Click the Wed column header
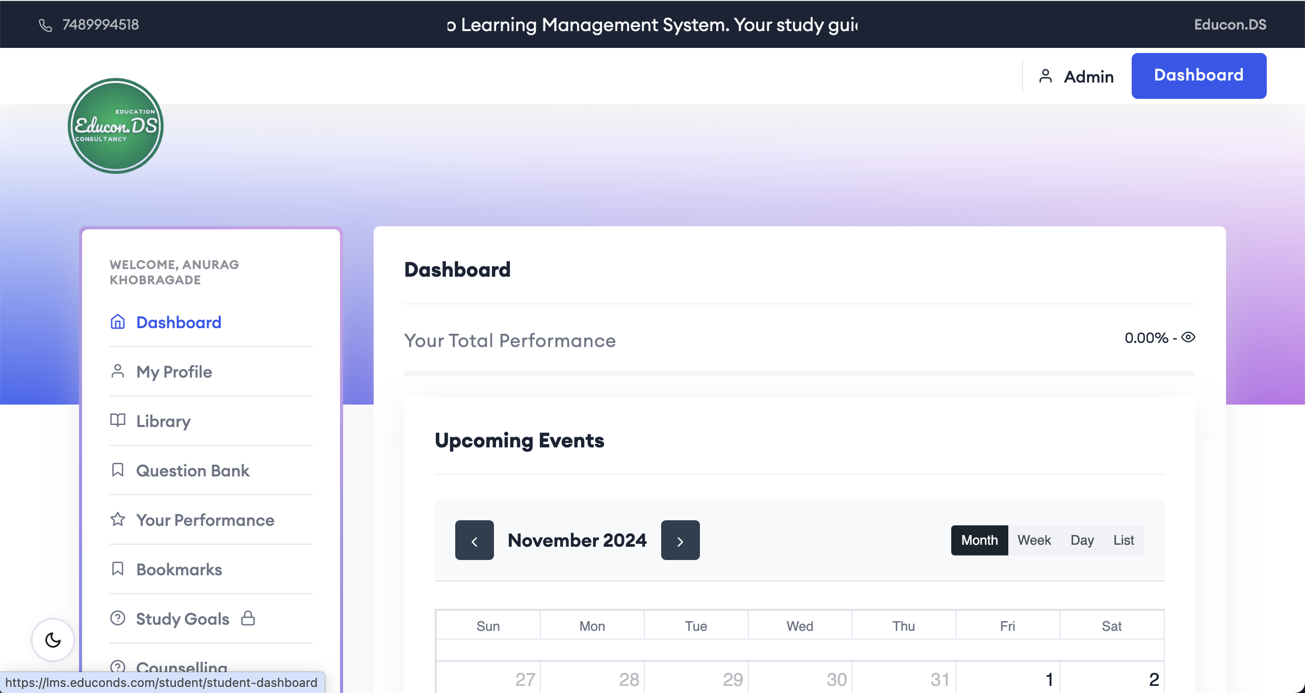This screenshot has width=1305, height=693. pos(800,626)
